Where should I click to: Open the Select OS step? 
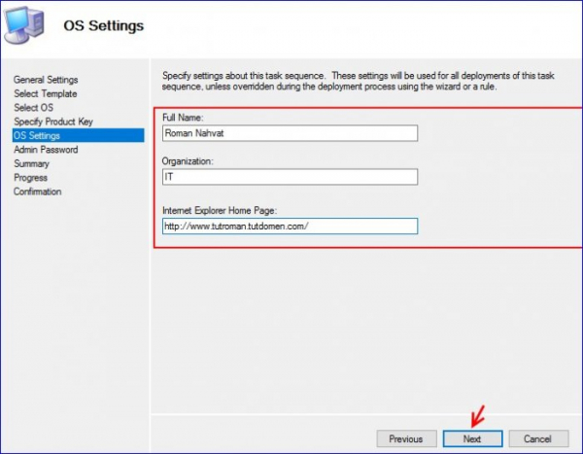(33, 108)
